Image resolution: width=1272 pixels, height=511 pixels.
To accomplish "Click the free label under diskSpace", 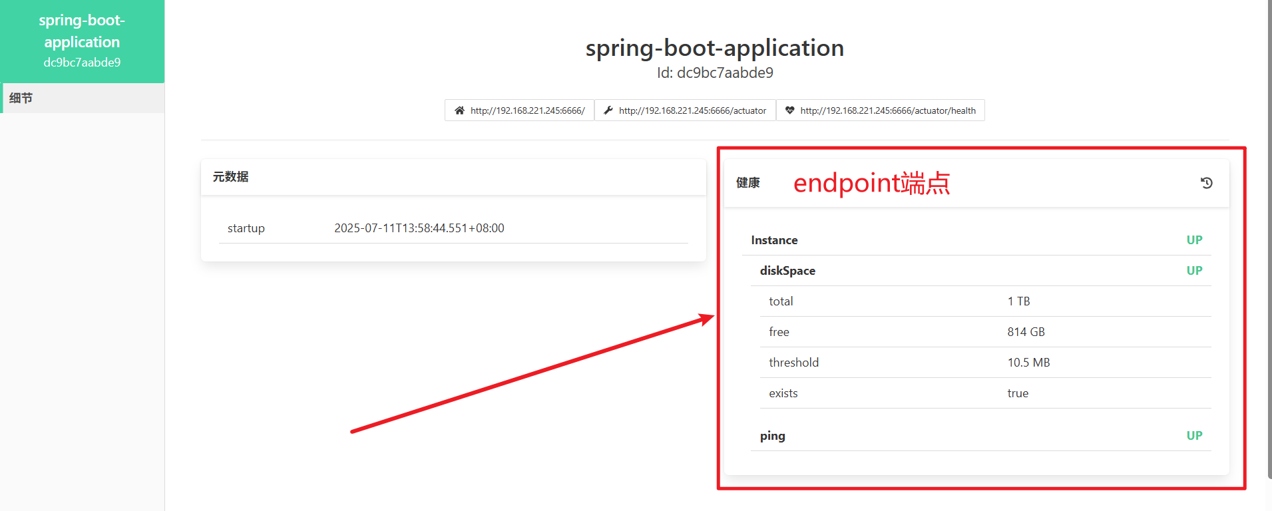I will click(779, 332).
